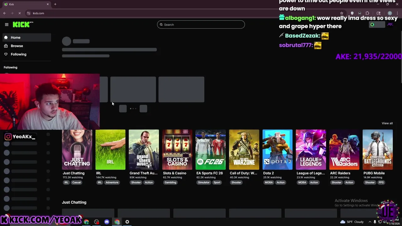This screenshot has width=402, height=226.
Task: Click View all categories link
Action: click(x=387, y=123)
